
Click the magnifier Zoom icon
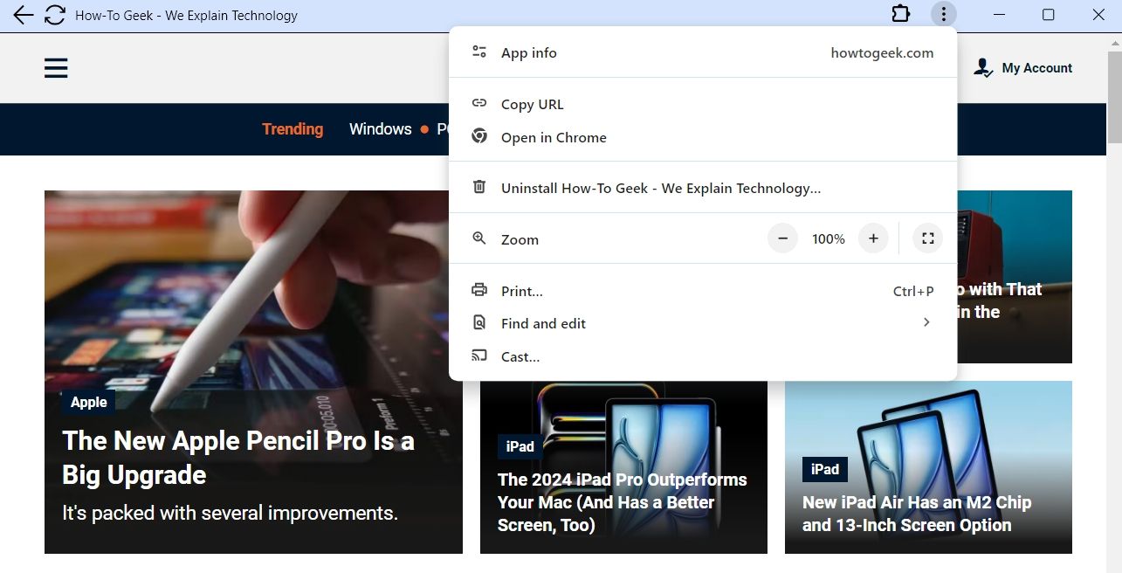click(x=479, y=238)
